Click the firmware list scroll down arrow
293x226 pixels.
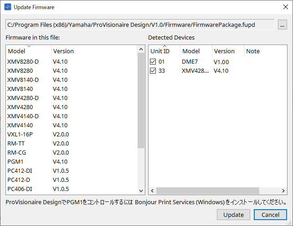[141, 191]
